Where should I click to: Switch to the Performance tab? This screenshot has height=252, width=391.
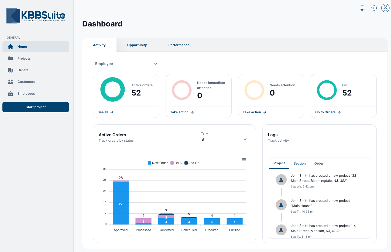(x=179, y=45)
